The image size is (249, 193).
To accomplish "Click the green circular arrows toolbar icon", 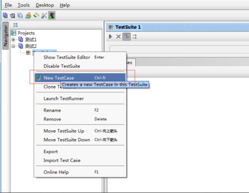I will pyautogui.click(x=36, y=16).
